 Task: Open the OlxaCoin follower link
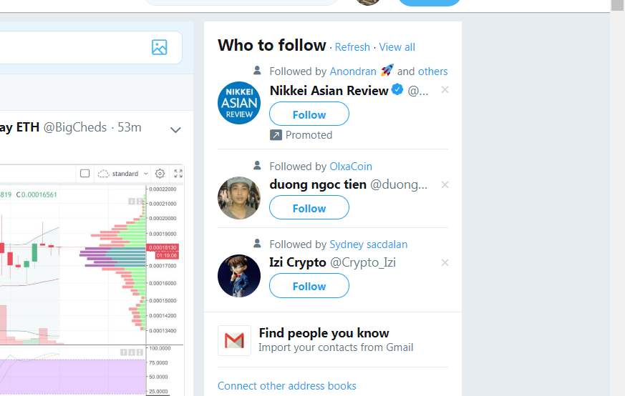(351, 167)
